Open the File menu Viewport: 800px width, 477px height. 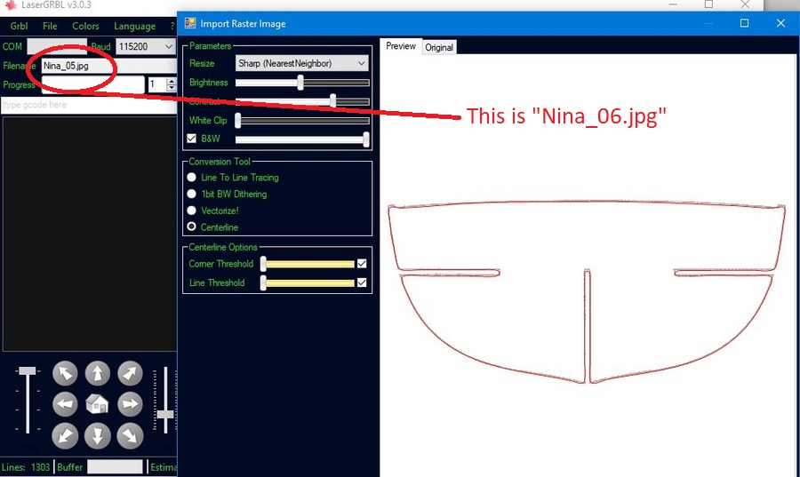click(x=50, y=26)
